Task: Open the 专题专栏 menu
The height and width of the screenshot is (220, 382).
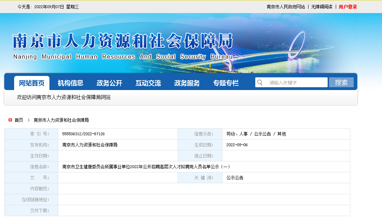Action: coord(226,83)
